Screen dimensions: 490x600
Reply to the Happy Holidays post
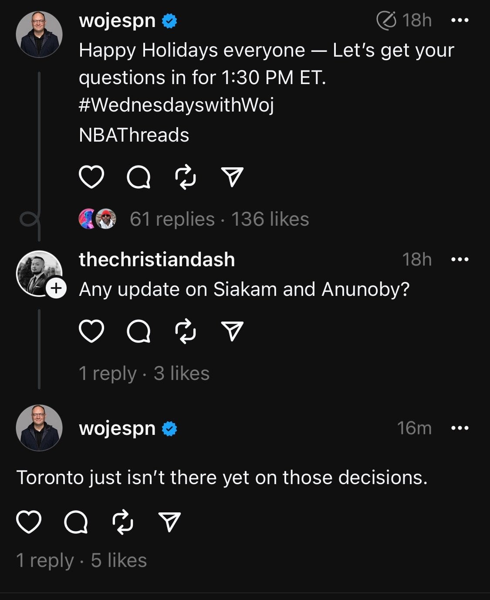139,177
